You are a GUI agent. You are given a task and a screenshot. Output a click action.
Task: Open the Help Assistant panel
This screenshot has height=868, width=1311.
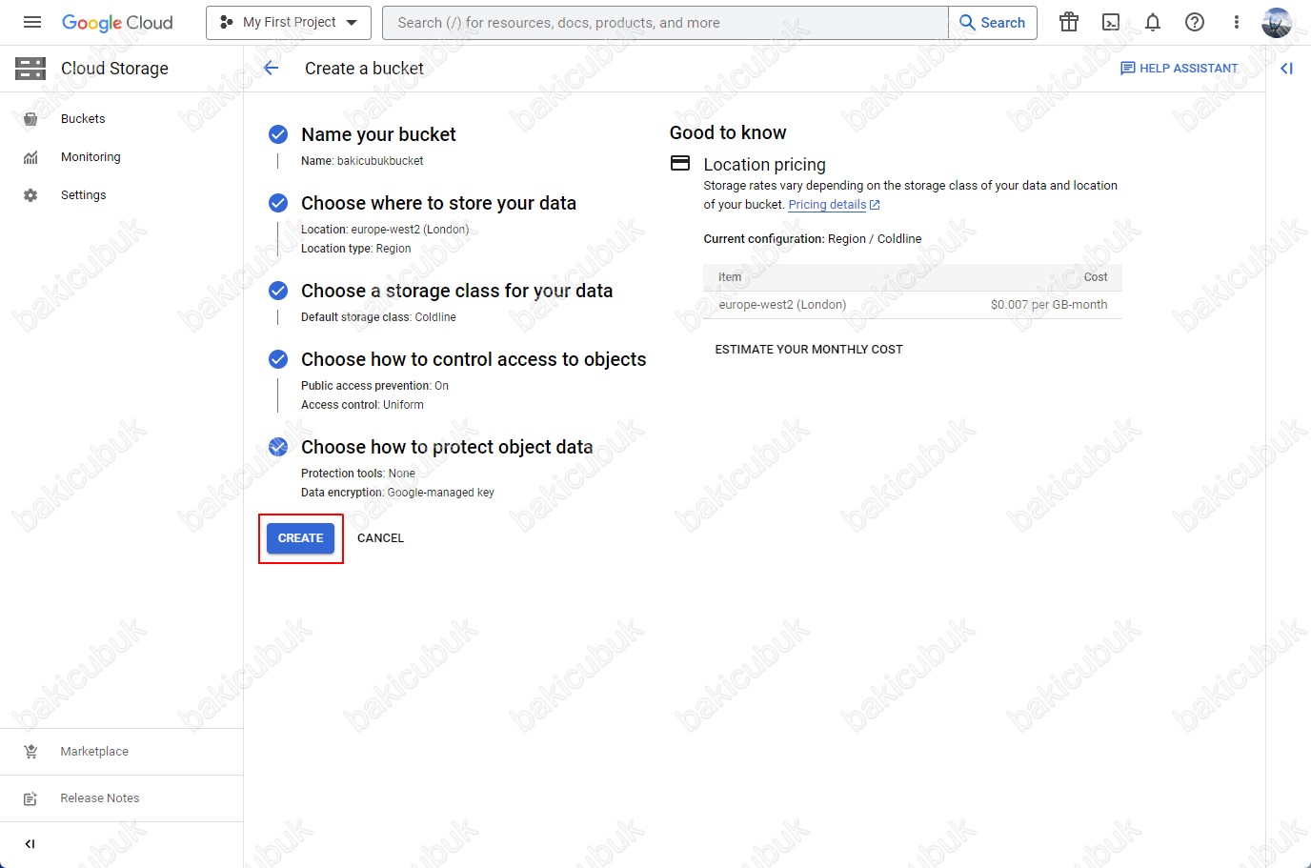coord(1180,68)
